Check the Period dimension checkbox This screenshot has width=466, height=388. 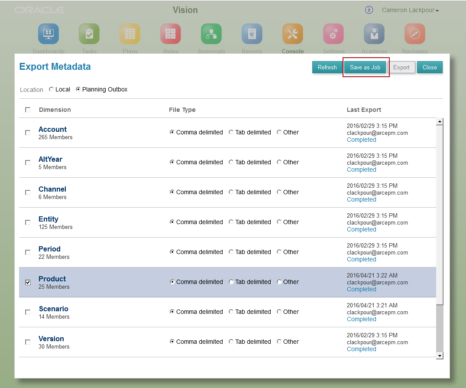tap(28, 252)
